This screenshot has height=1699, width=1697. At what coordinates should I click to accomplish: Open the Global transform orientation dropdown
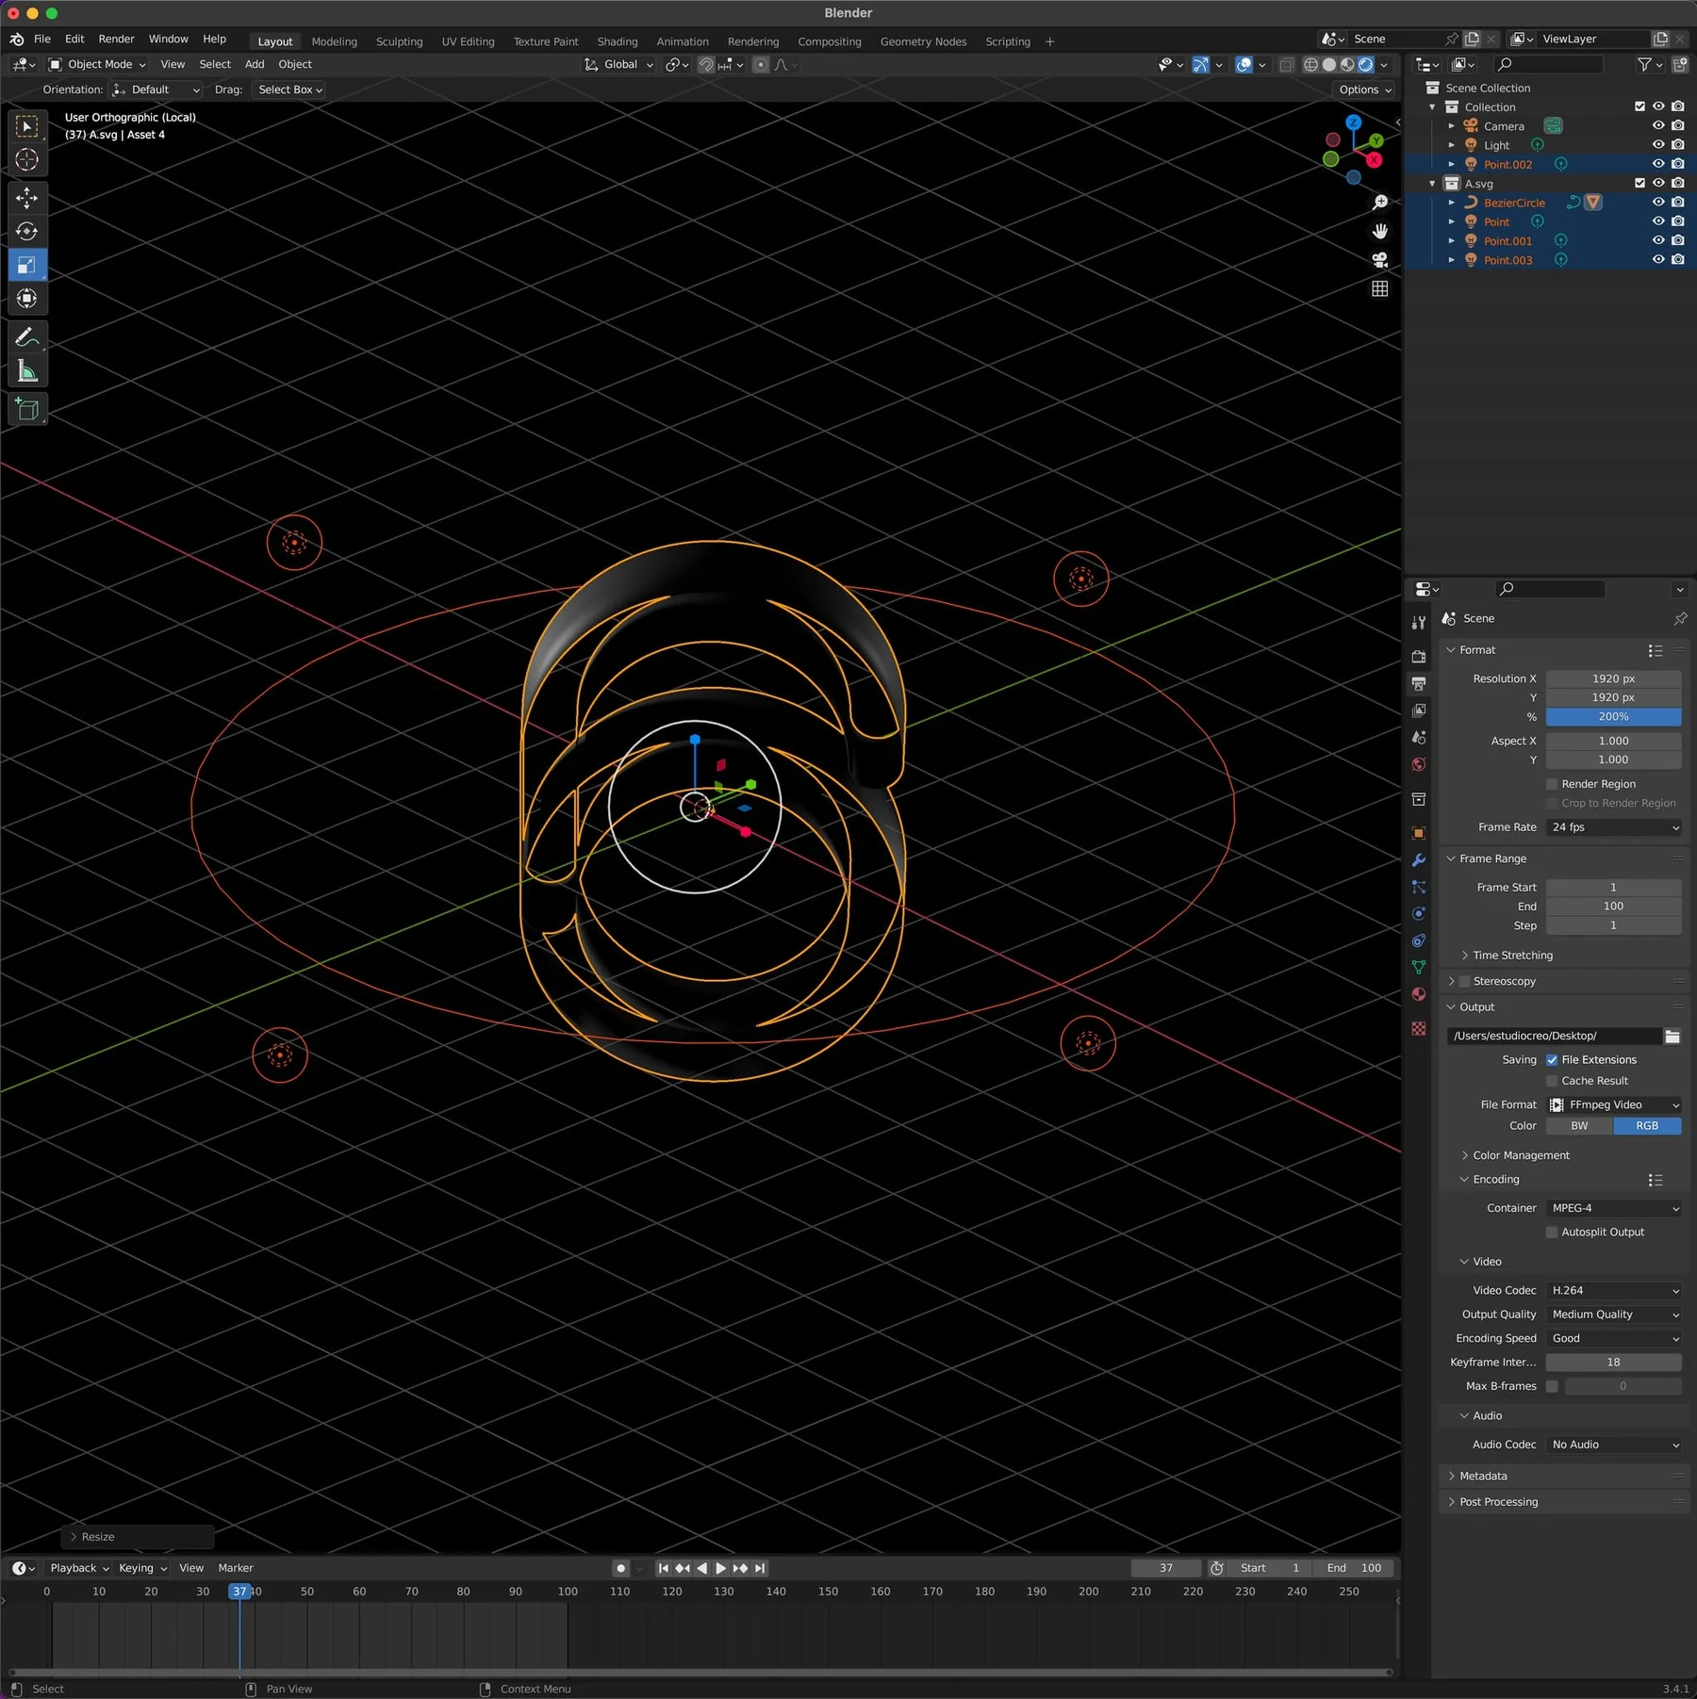(618, 65)
